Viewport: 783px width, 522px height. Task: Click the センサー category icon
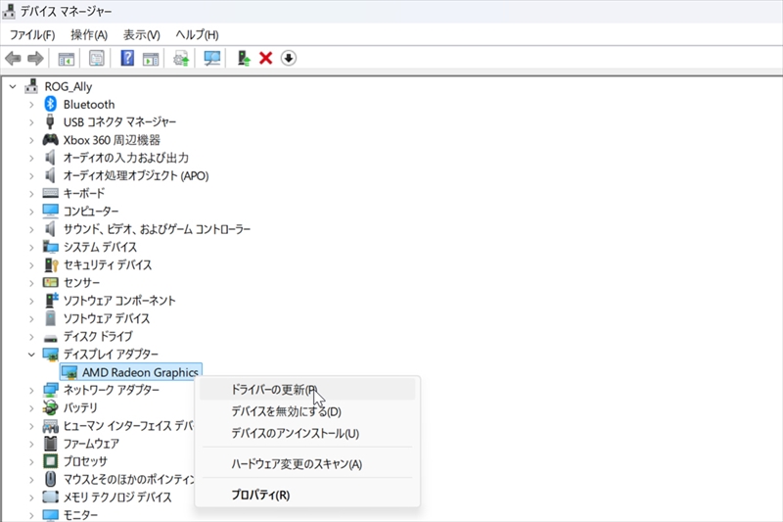(51, 283)
